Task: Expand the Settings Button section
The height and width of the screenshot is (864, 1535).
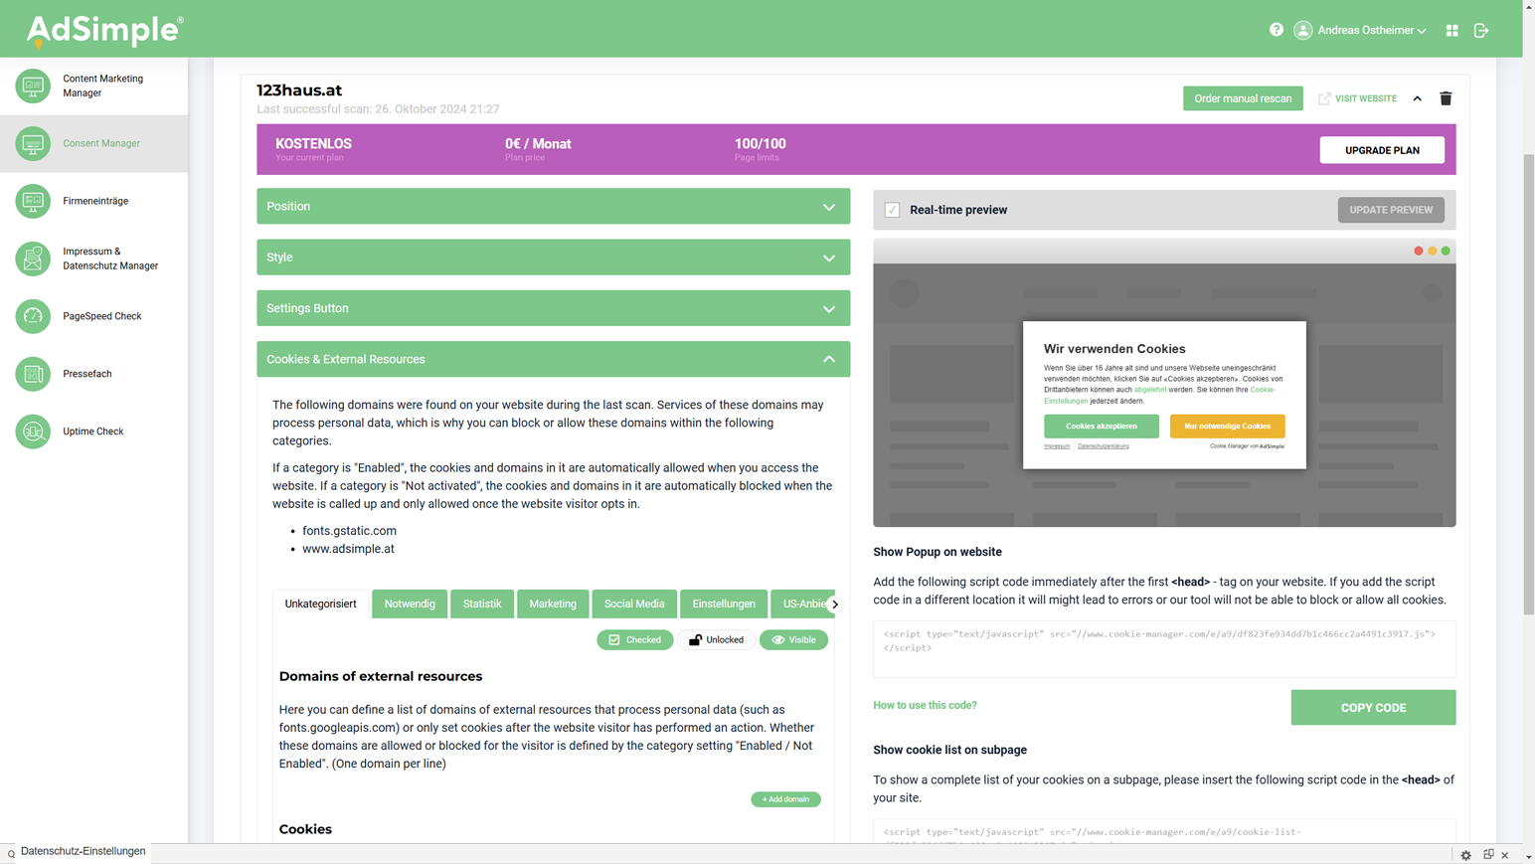Action: point(553,308)
